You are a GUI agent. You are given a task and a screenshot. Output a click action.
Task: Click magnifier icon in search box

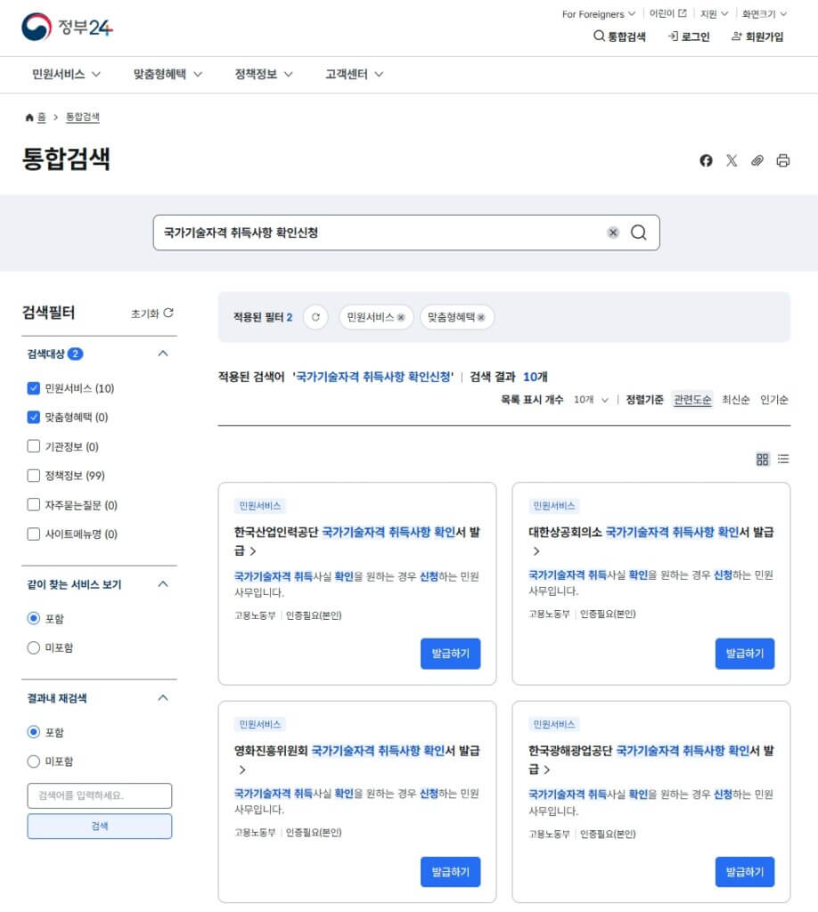638,232
